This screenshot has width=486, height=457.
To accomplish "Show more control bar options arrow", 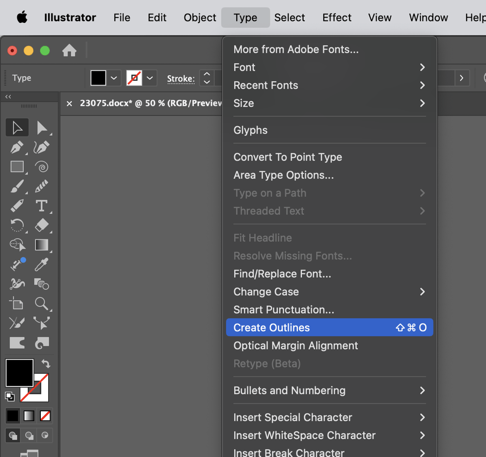I will tap(462, 78).
